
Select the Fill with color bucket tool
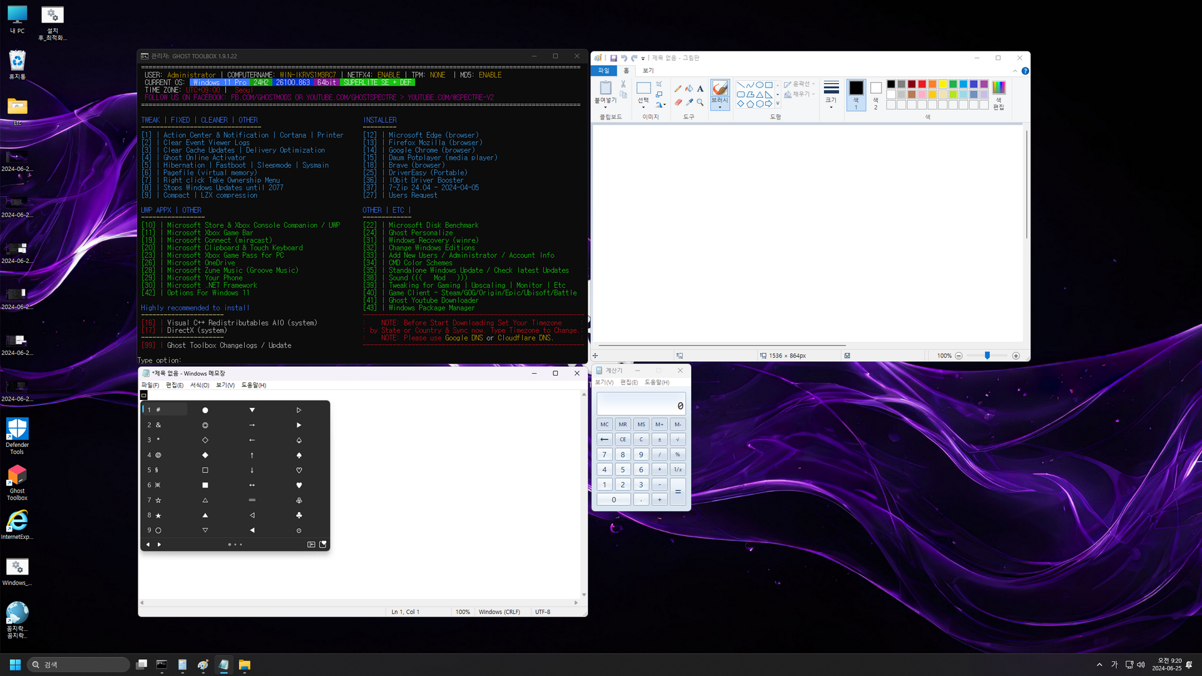click(x=689, y=89)
